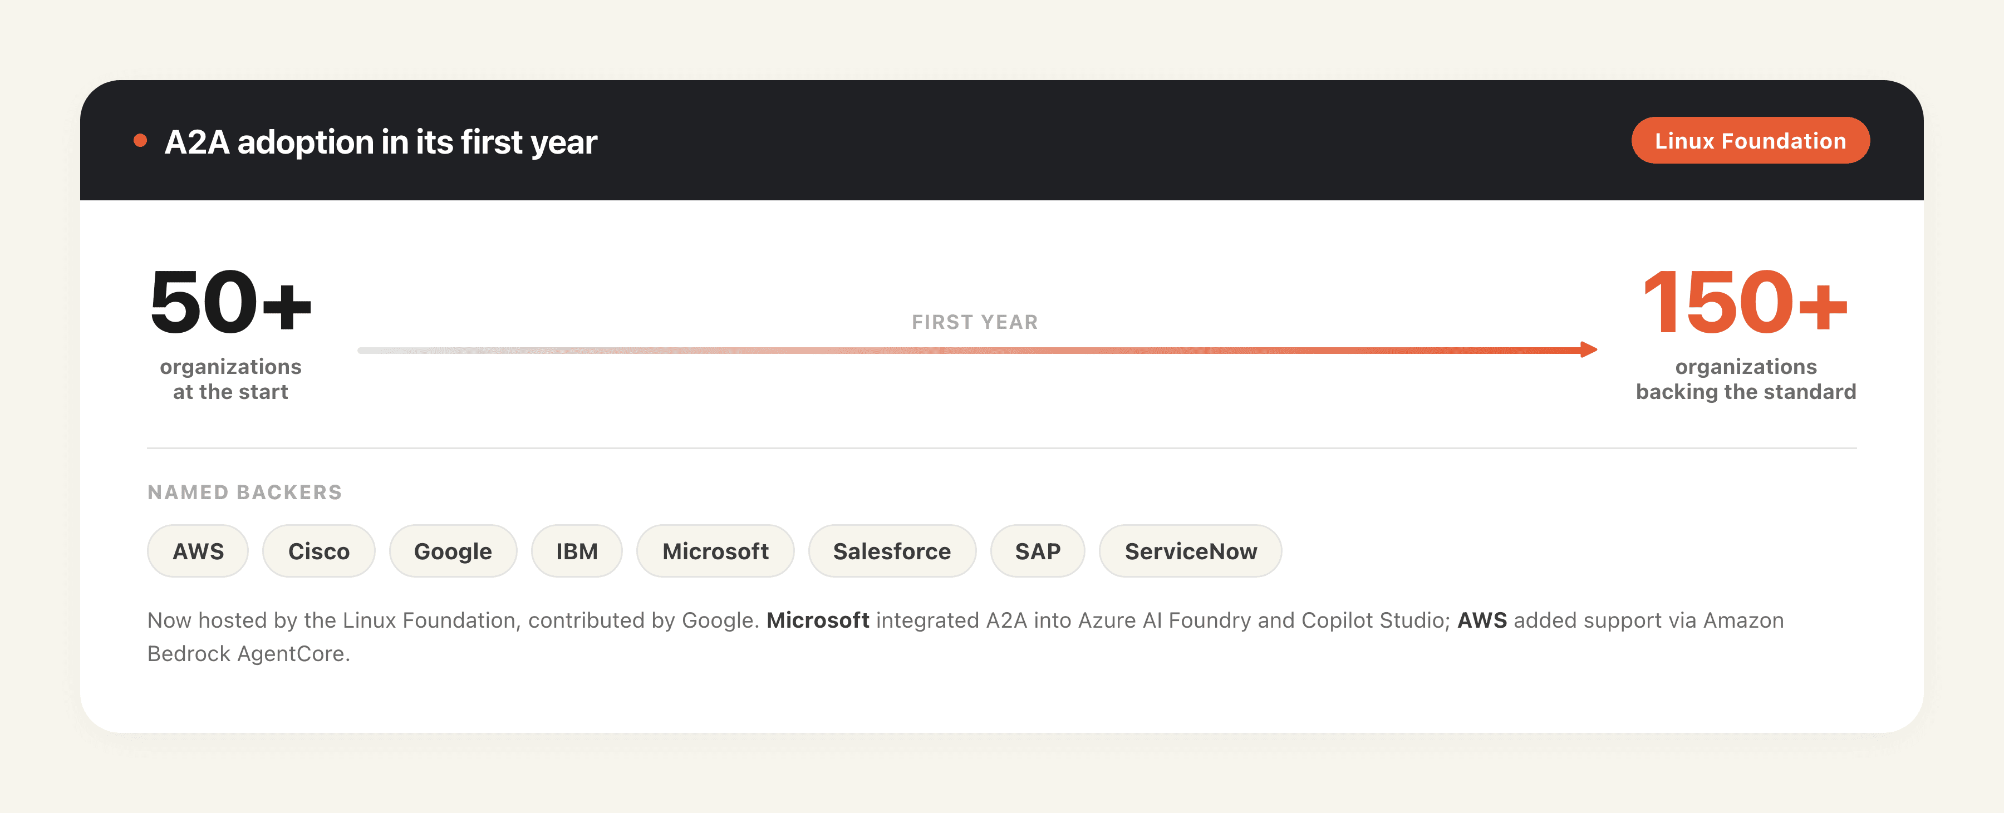Click the orange dot beside the title
Screen dimensions: 2004x813
(x=140, y=141)
